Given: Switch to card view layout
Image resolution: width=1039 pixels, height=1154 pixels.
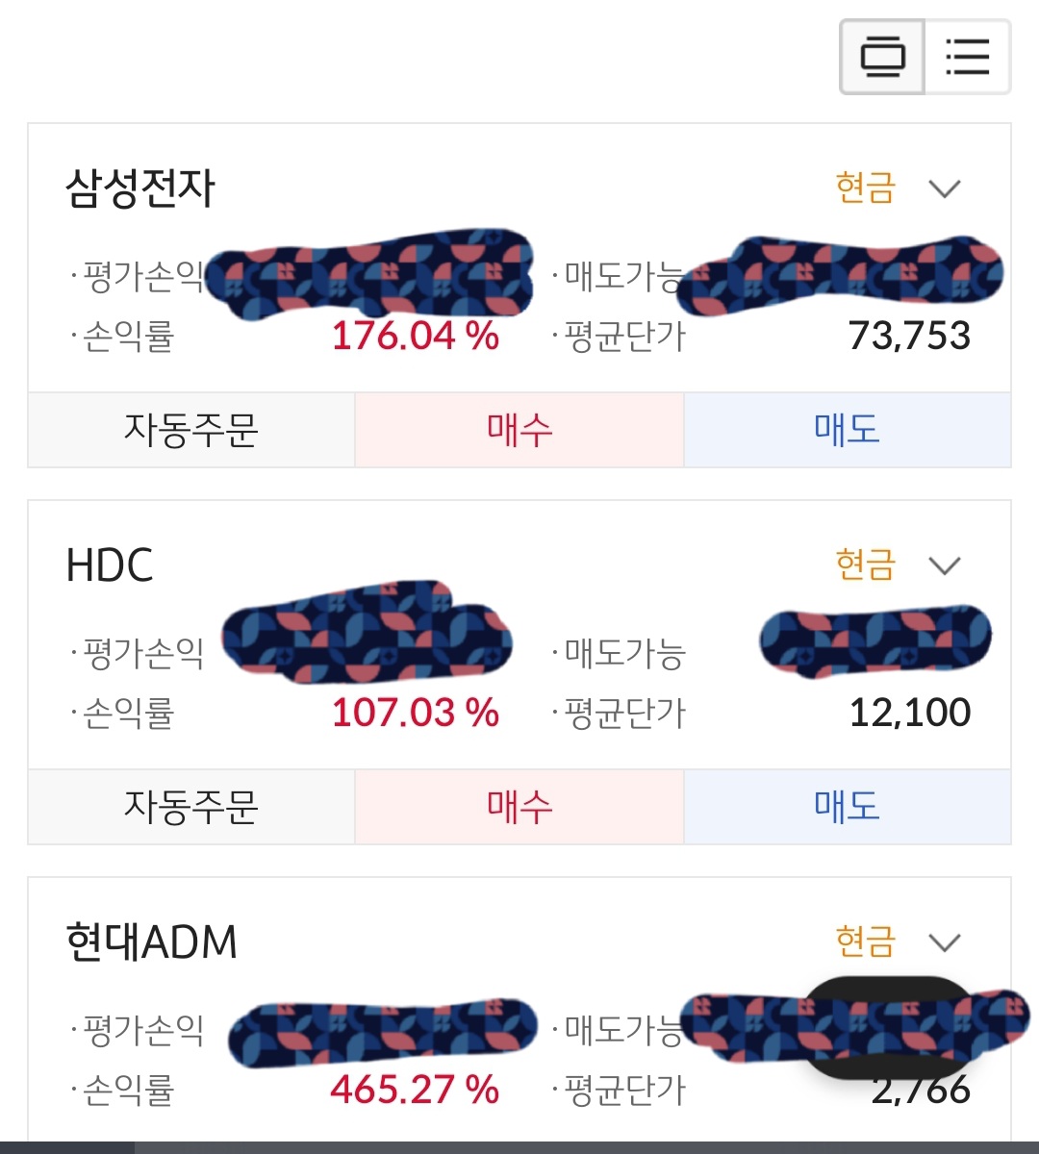Looking at the screenshot, I should click(x=882, y=57).
